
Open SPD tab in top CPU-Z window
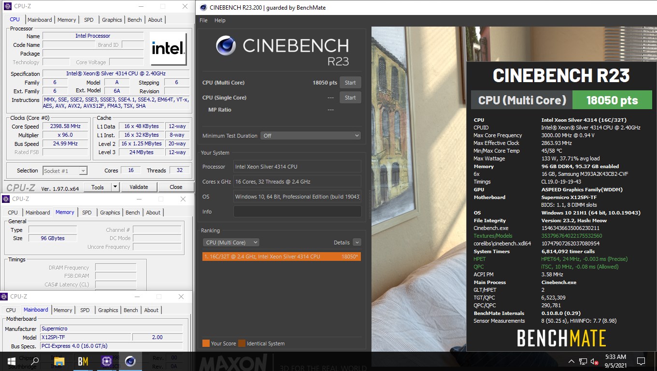pyautogui.click(x=89, y=20)
